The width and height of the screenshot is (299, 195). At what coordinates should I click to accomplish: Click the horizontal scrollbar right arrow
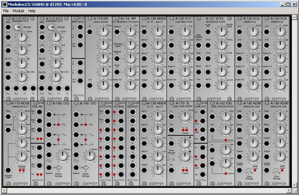289,190
